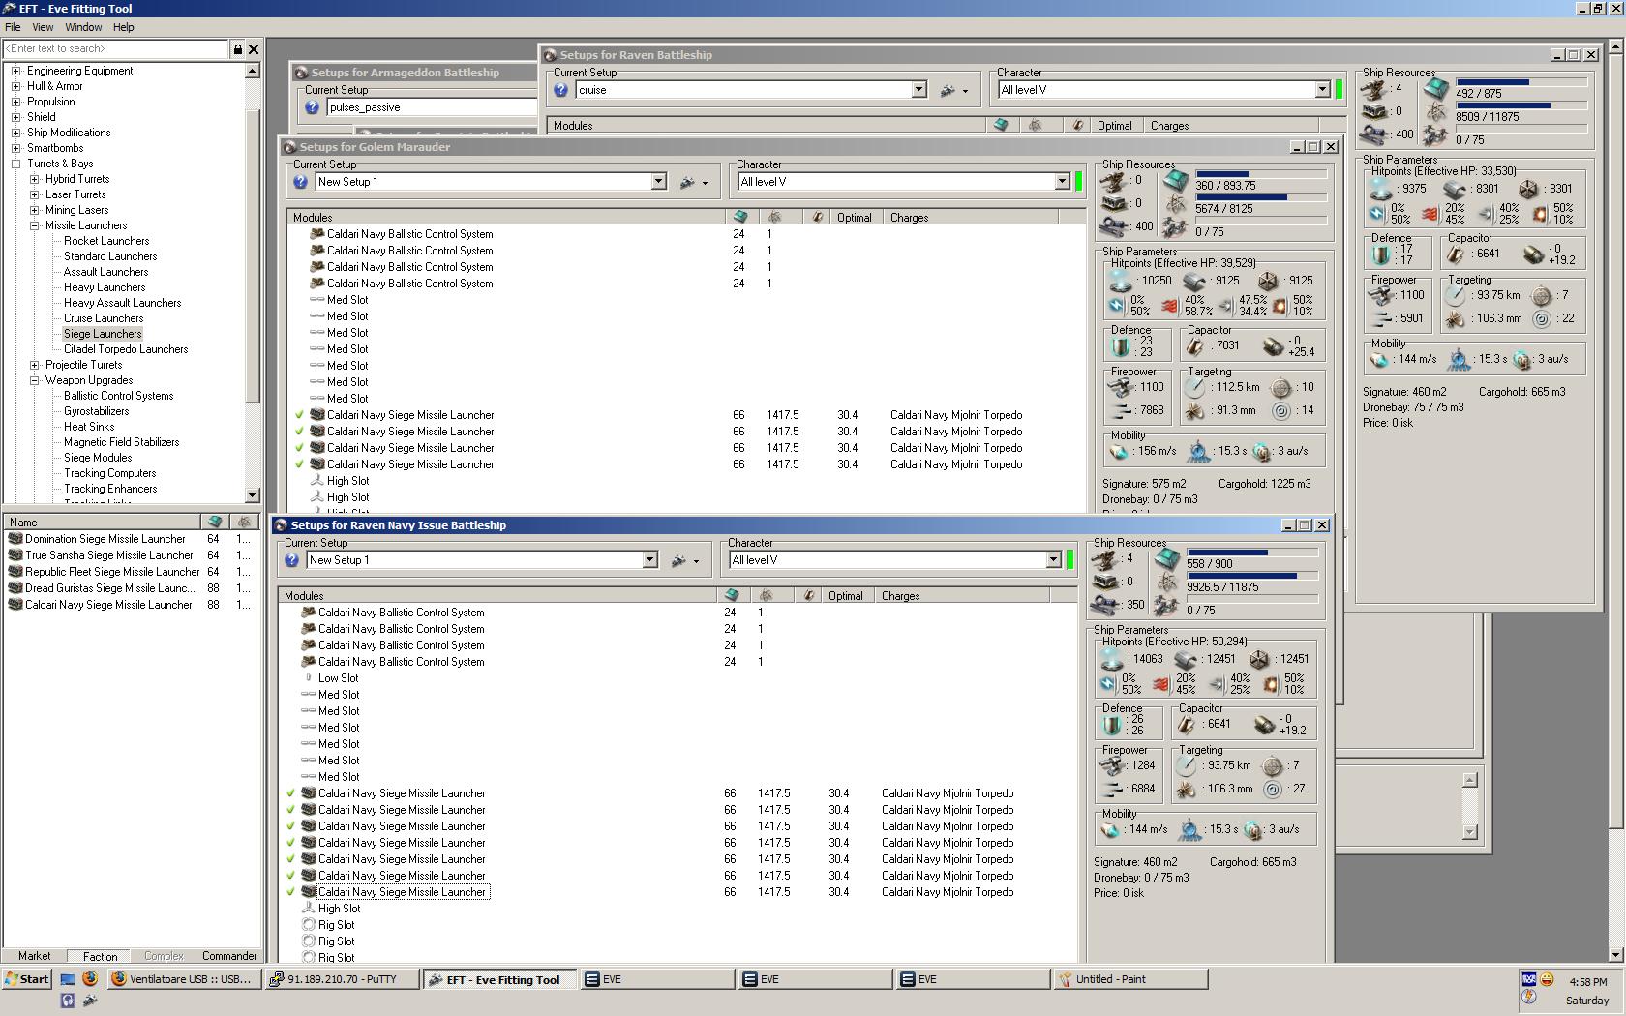Open Raven Navy Issue Current Setup dropdown

[x=649, y=560]
